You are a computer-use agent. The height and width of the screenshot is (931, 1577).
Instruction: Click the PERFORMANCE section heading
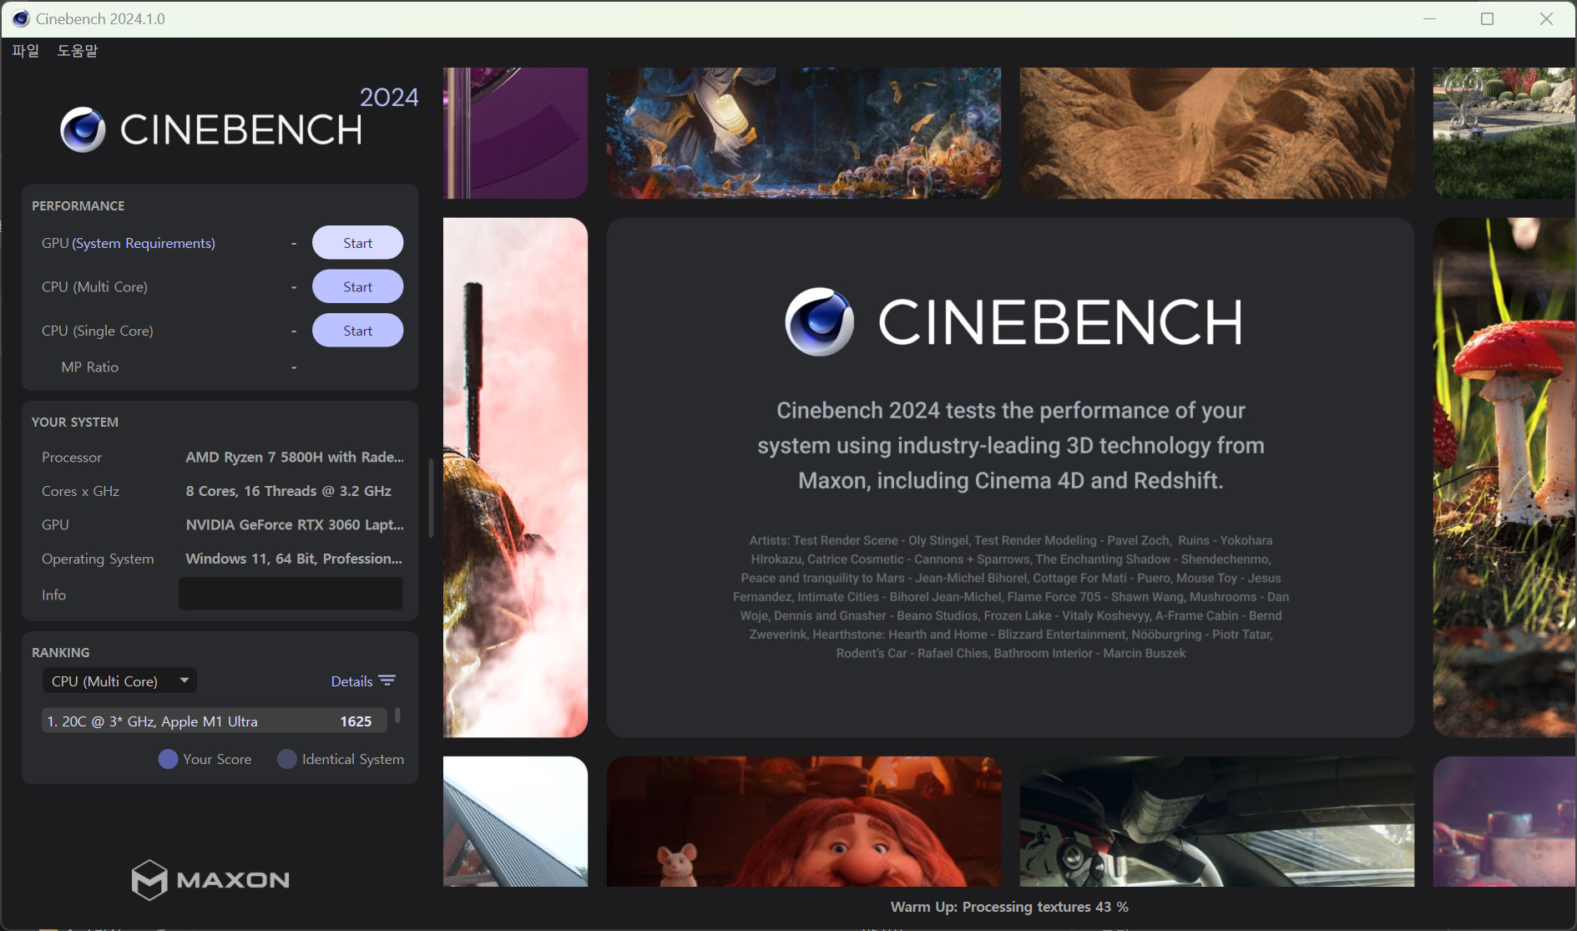coord(78,205)
